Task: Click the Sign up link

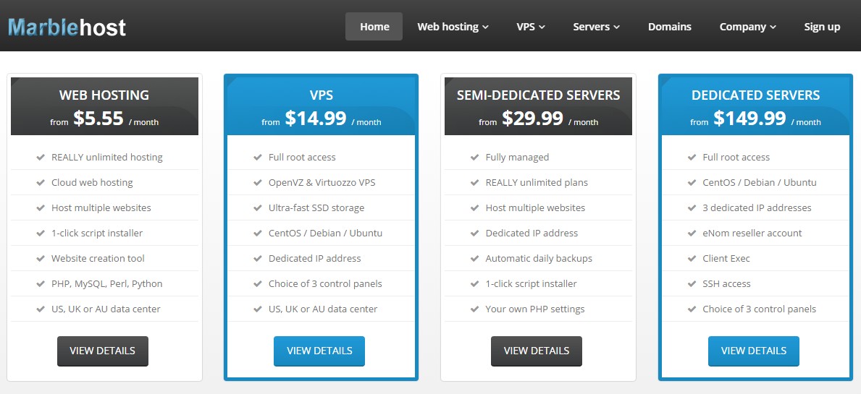Action: point(822,27)
